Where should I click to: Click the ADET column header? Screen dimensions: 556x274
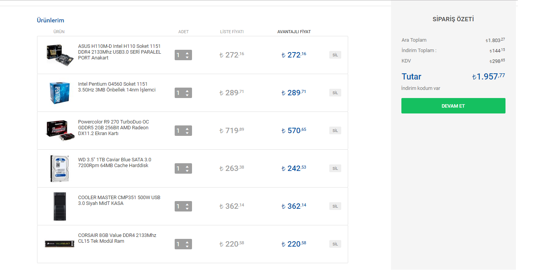[184, 32]
